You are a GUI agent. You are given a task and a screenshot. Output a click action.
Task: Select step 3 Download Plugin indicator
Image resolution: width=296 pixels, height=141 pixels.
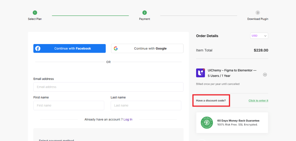coord(258,15)
